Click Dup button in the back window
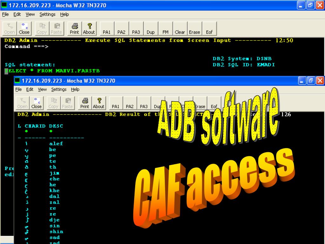This screenshot has width=325, height=244. (x=151, y=28)
